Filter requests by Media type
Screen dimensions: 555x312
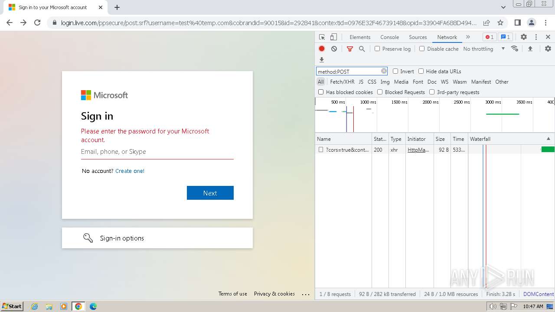point(401,82)
